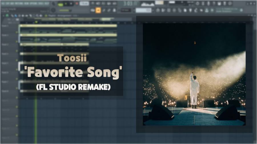257x144 pixels.
Task: Stop playback with the Stop button
Action: coord(71,4)
